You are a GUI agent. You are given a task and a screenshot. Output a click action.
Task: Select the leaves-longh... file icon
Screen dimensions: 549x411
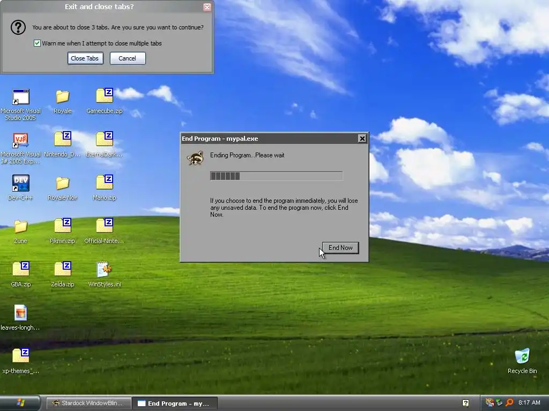click(x=20, y=313)
